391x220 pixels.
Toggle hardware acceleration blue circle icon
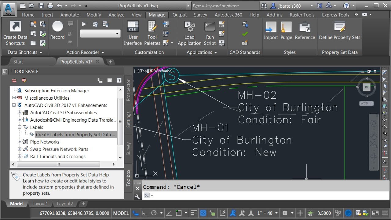[348, 213]
